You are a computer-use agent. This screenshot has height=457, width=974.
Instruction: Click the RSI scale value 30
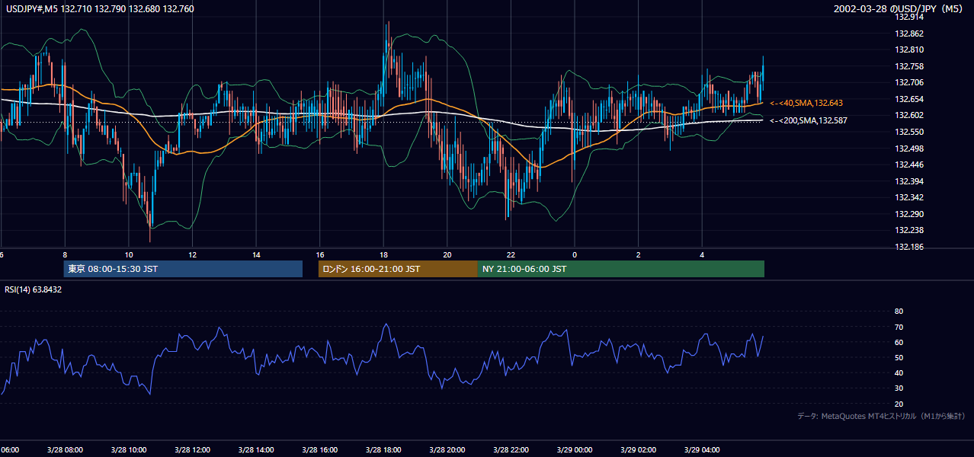tap(899, 388)
